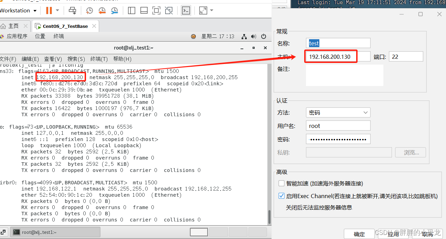446x239 pixels.
Task: Open the terminal 搜索(S) menu
Action: (76, 59)
